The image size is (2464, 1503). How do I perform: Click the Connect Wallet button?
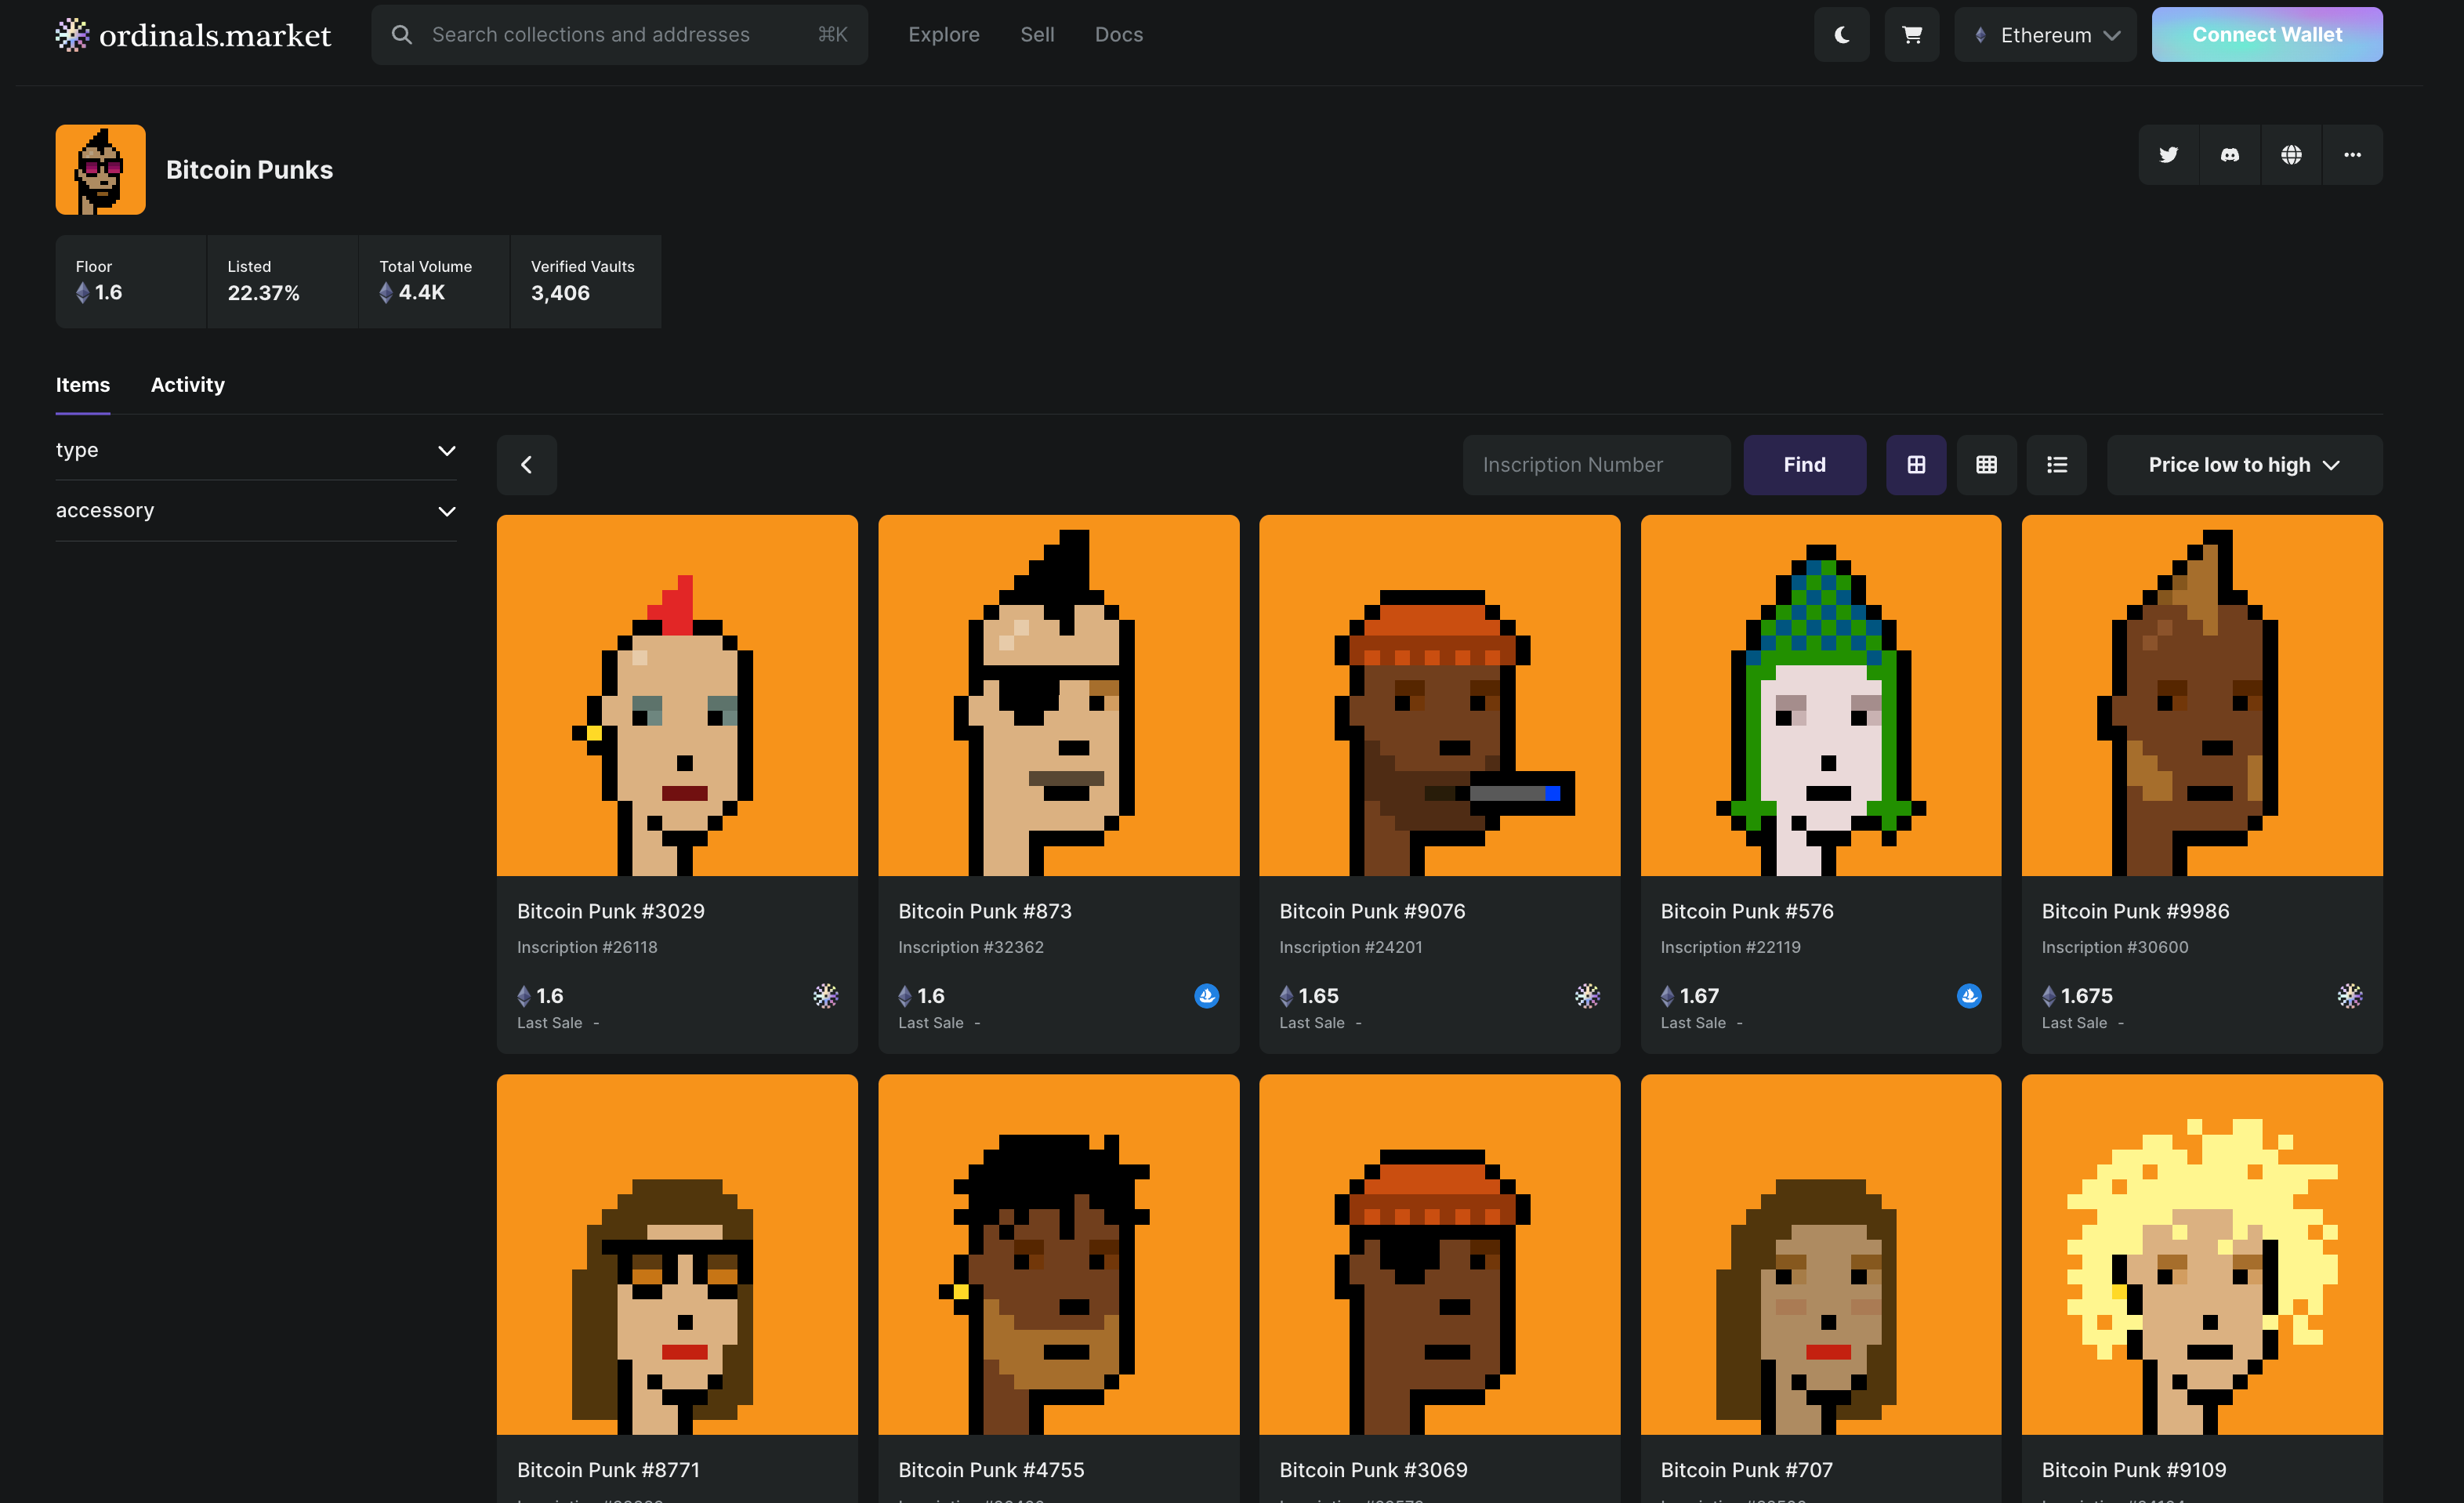pos(2266,35)
